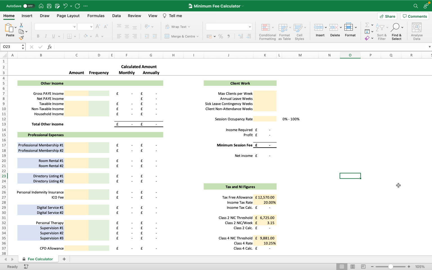Screen dimensions: 432x270
Task: Open the number format dropdown
Action: 249,27
